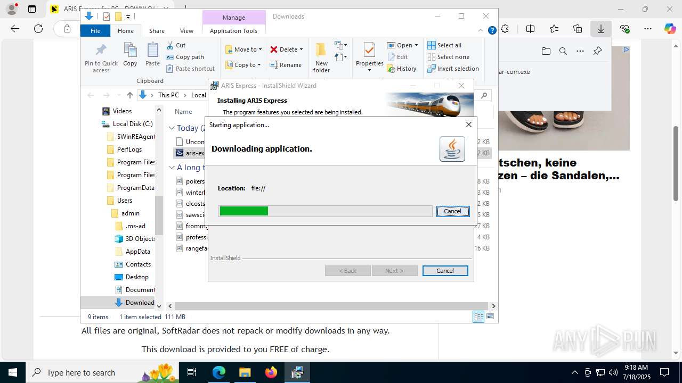Open Copilot icon in Edge
Viewport: 682px width, 383px height.
[x=670, y=29]
